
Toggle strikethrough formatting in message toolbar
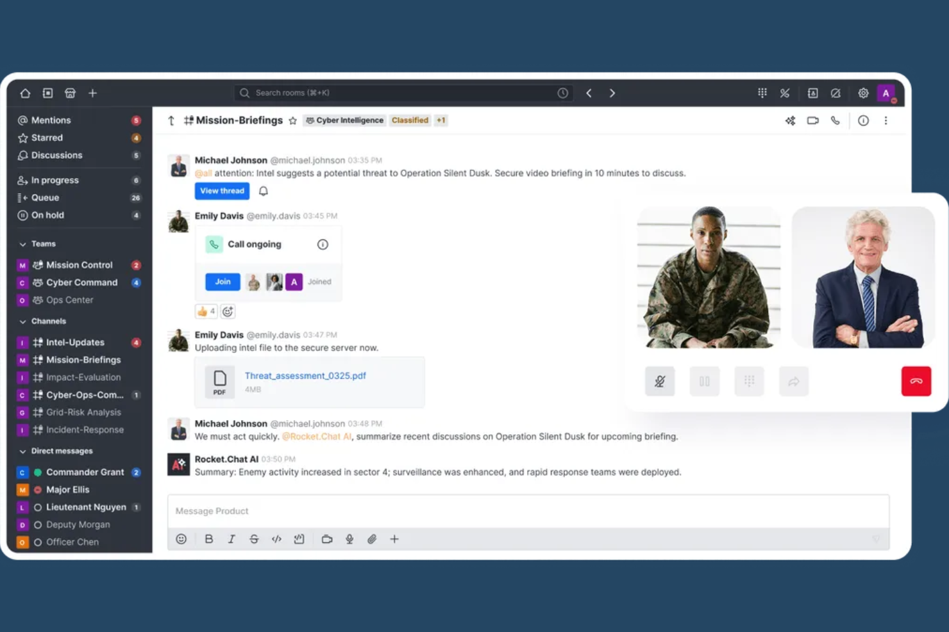click(x=254, y=539)
